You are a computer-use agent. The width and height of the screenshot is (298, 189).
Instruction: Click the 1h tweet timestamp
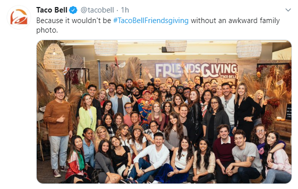[x=125, y=10]
